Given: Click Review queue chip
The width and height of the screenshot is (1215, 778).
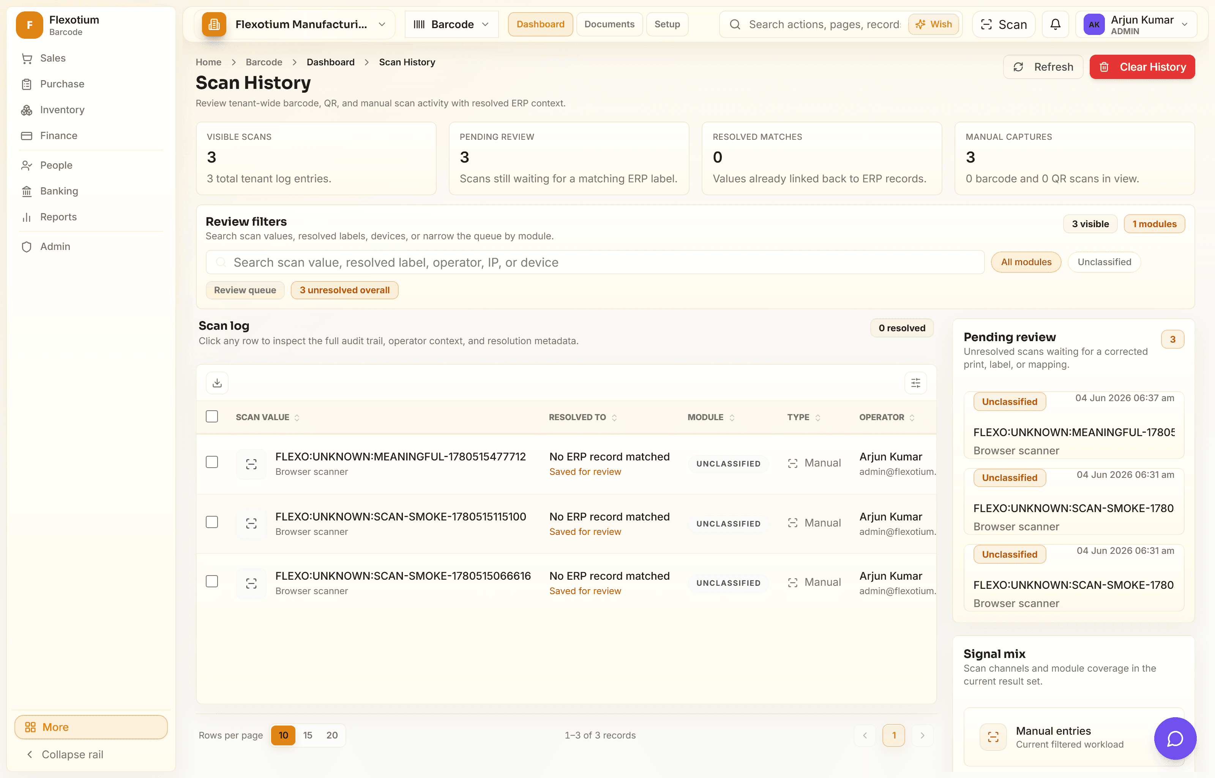Looking at the screenshot, I should click(245, 290).
